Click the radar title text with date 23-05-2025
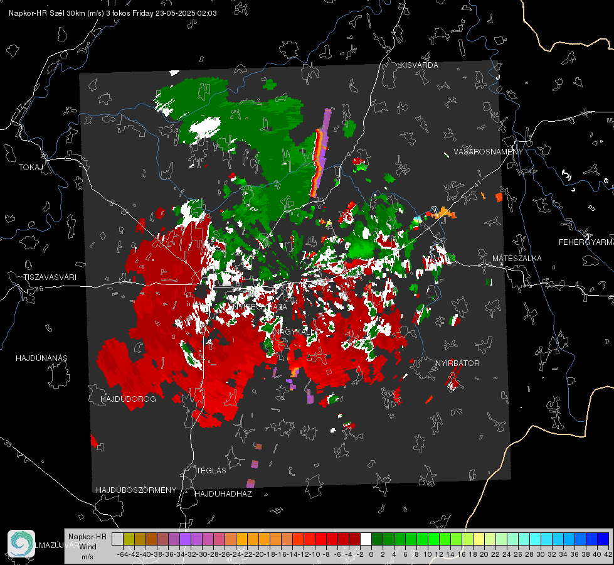This screenshot has width=614, height=565. [113, 13]
